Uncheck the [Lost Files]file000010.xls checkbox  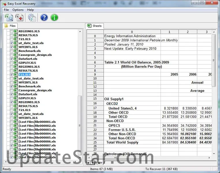(12, 157)
